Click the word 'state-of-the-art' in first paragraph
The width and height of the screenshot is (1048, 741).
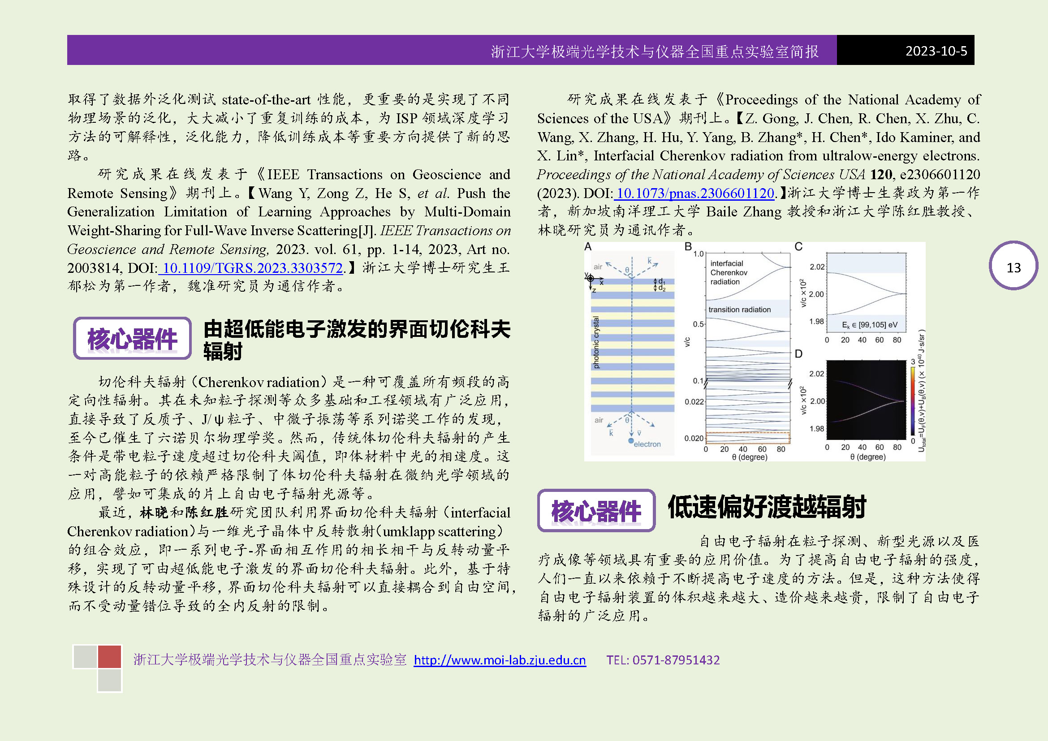click(x=266, y=99)
